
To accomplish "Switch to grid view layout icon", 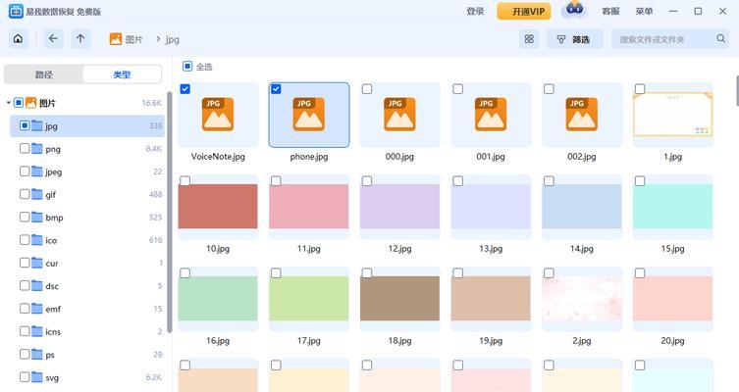I will [529, 39].
